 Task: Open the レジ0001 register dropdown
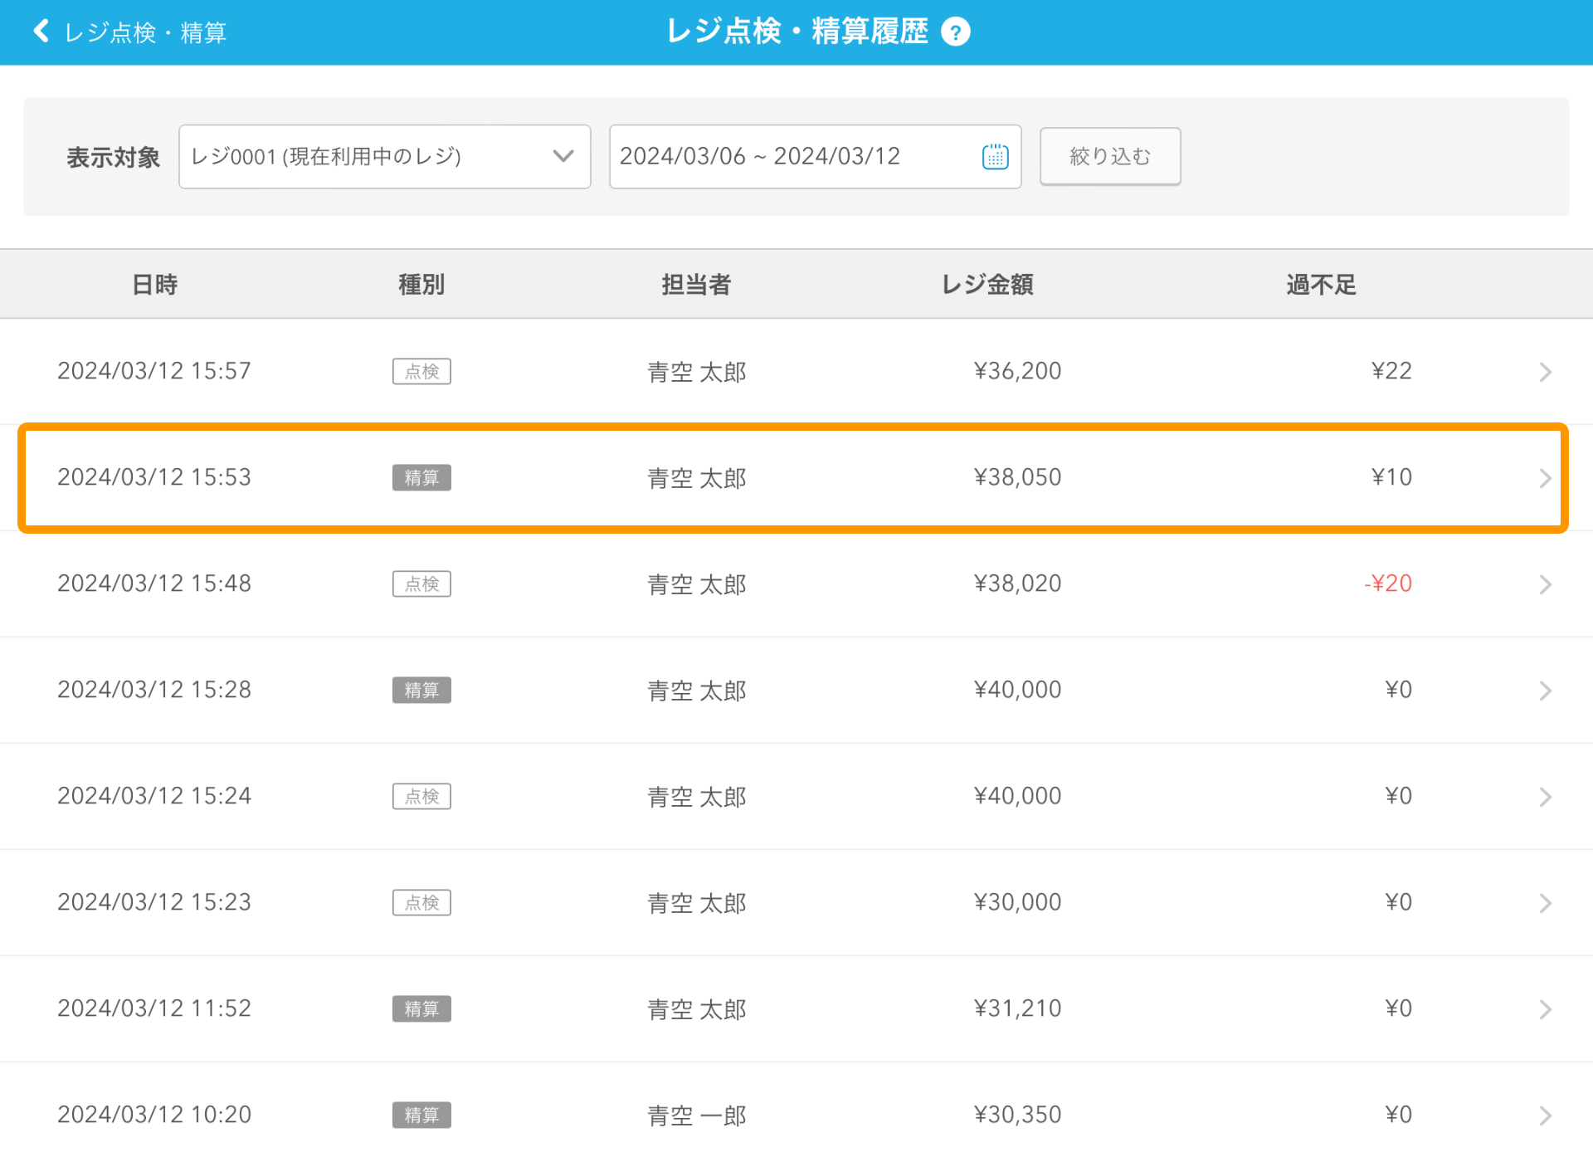click(384, 157)
